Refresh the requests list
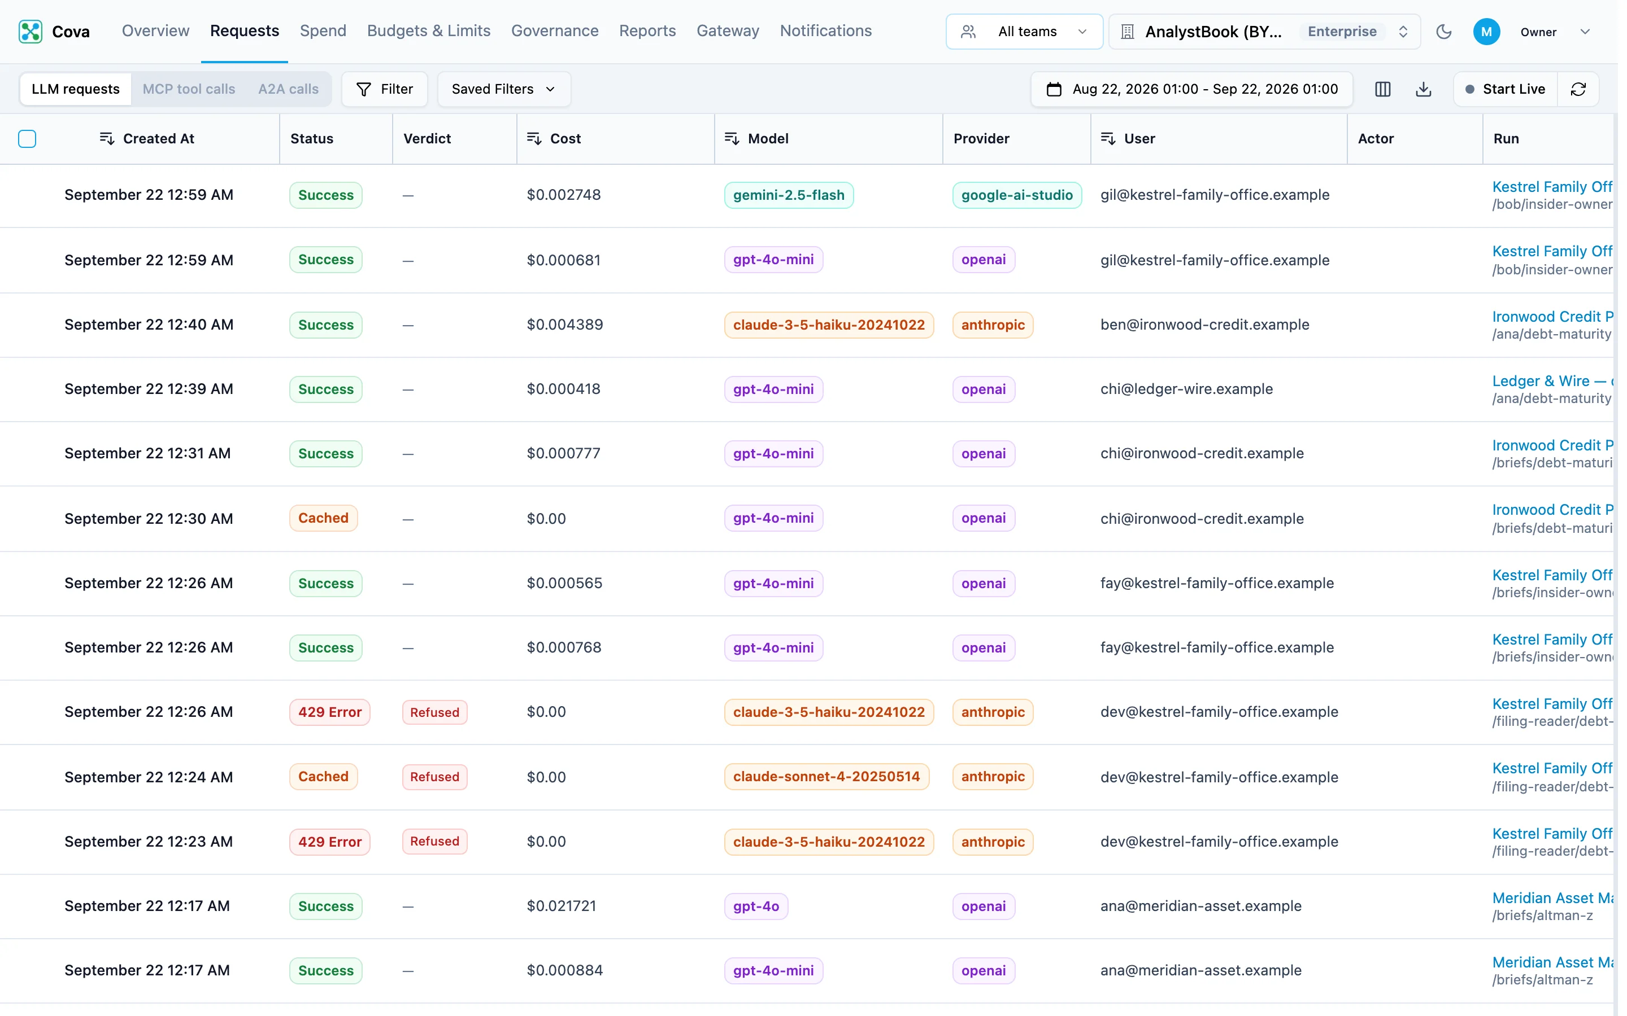 [1578, 89]
